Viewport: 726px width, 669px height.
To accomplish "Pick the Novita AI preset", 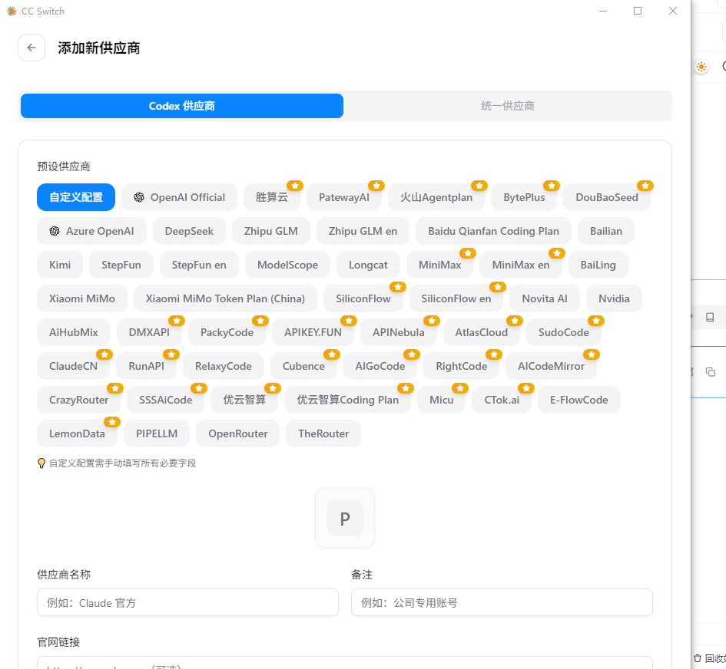I will pos(545,298).
